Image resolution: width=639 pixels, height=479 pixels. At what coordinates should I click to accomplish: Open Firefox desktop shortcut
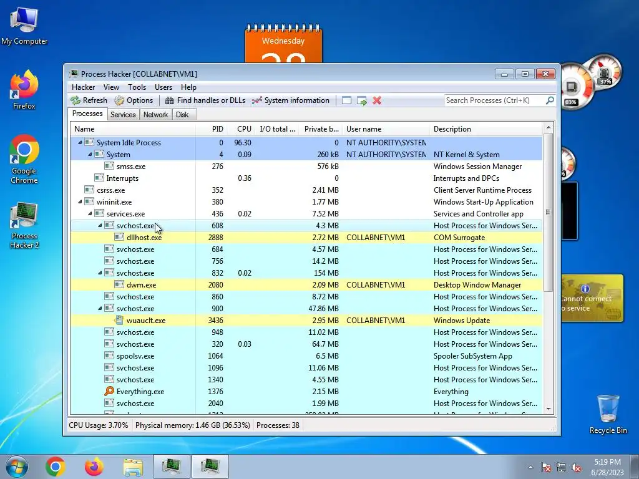(24, 90)
